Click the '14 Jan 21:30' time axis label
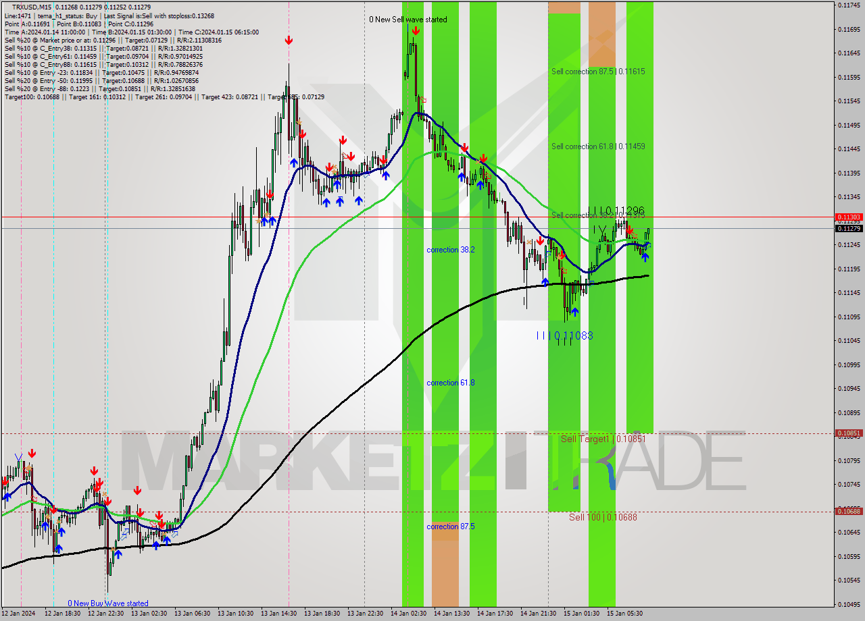This screenshot has height=621, width=865. (x=538, y=614)
